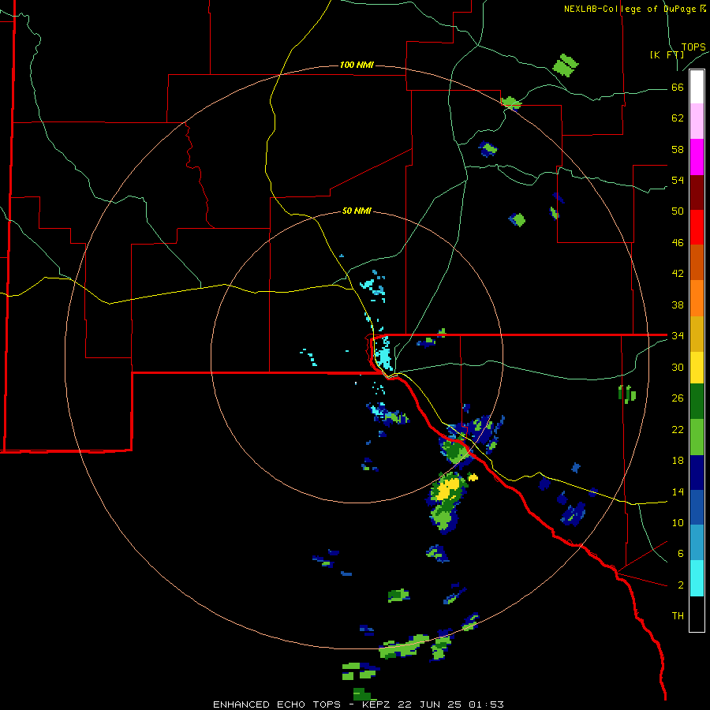The image size is (710, 710).
Task: Click the legend value "2"
Action: [x=681, y=585]
